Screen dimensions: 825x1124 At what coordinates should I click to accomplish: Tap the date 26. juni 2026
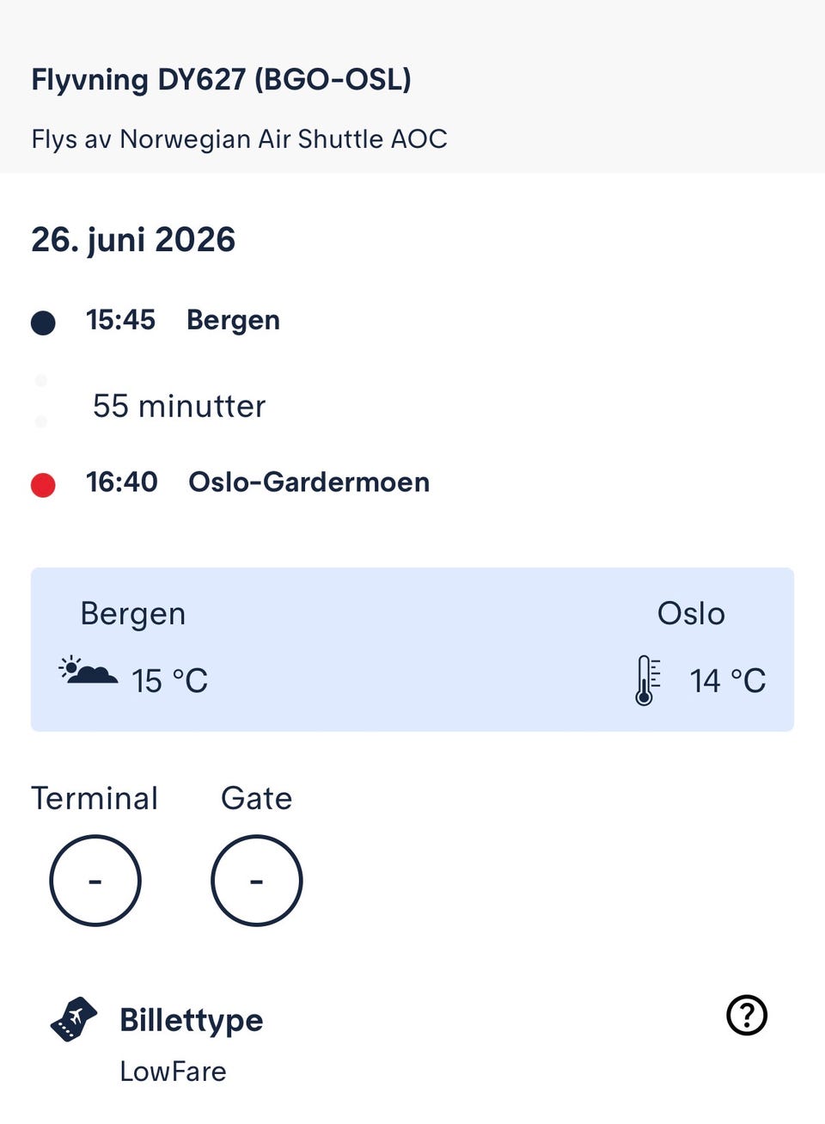(x=133, y=240)
